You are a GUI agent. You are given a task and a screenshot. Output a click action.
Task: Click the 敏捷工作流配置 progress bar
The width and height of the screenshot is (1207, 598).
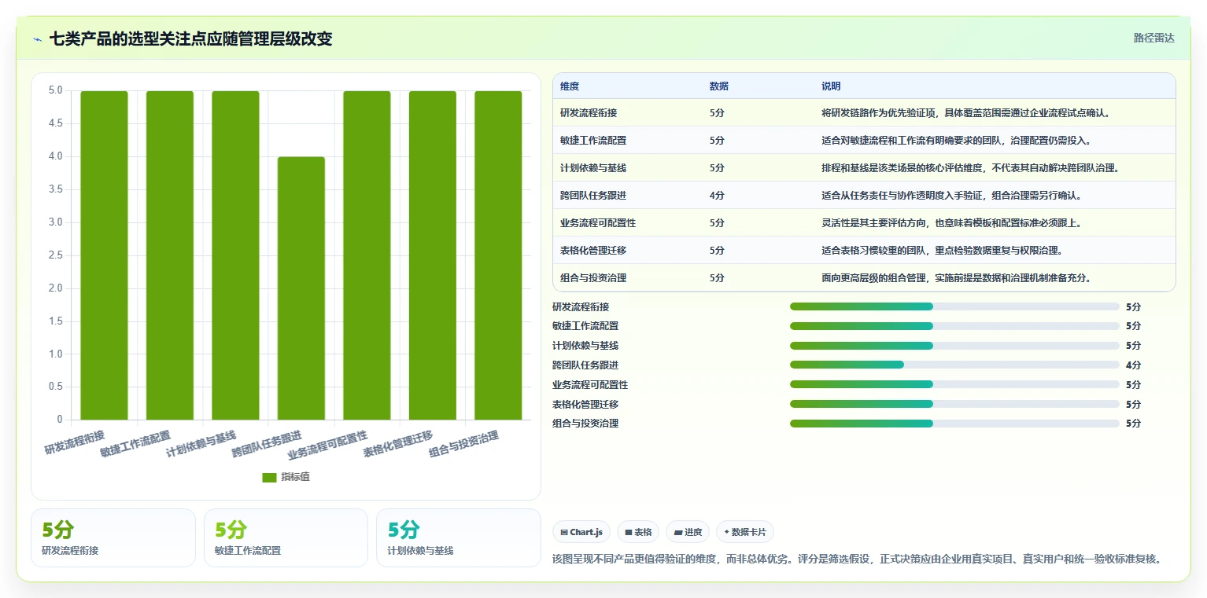click(x=954, y=326)
